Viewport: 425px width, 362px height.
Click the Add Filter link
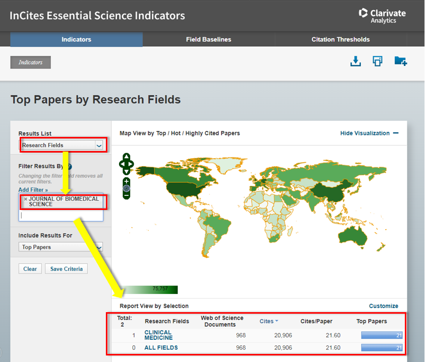pos(33,190)
